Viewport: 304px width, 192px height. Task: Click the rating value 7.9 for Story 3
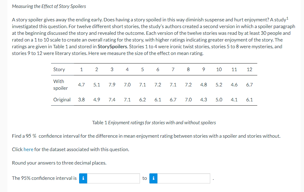tap(112, 85)
